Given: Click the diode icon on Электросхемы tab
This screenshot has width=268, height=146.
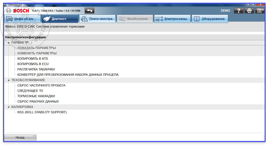Looking at the screenshot, I should (159, 19).
